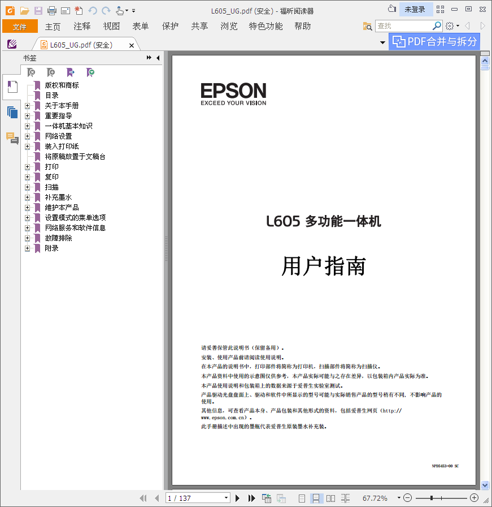This screenshot has width=492, height=507.
Task: Click the delete bookmark icon
Action: [31, 72]
